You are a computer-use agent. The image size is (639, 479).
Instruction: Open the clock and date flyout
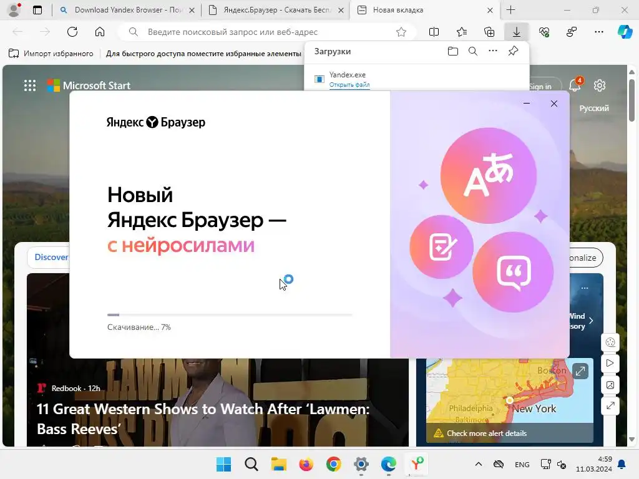coord(594,464)
